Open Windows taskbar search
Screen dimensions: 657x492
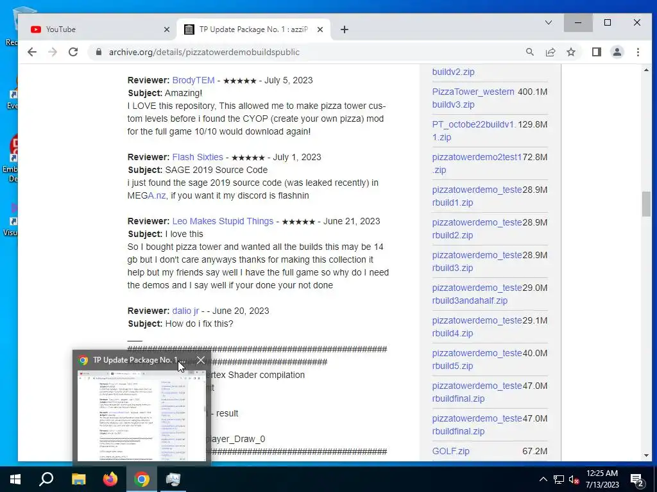pos(46,479)
